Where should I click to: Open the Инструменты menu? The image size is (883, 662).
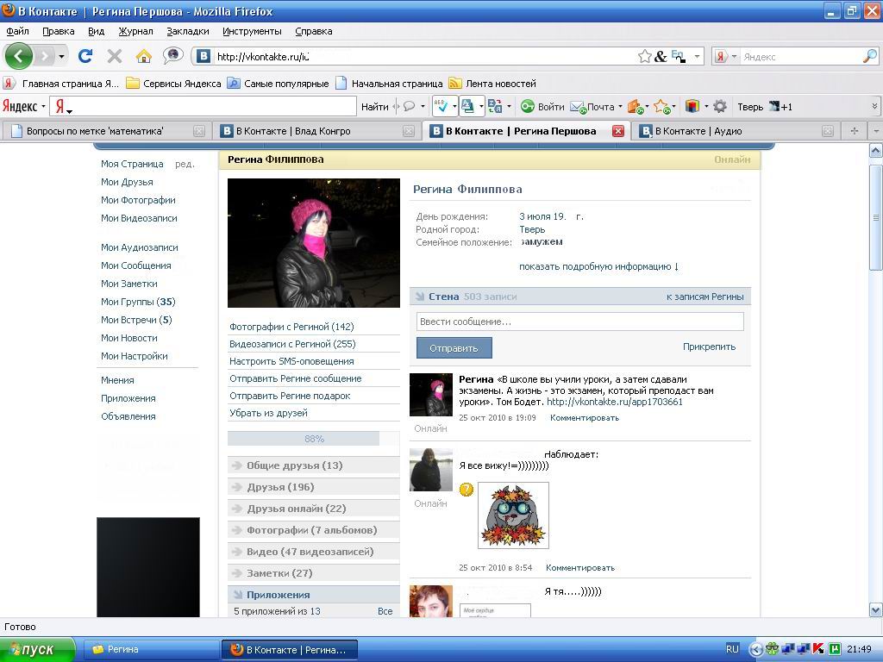tap(252, 31)
